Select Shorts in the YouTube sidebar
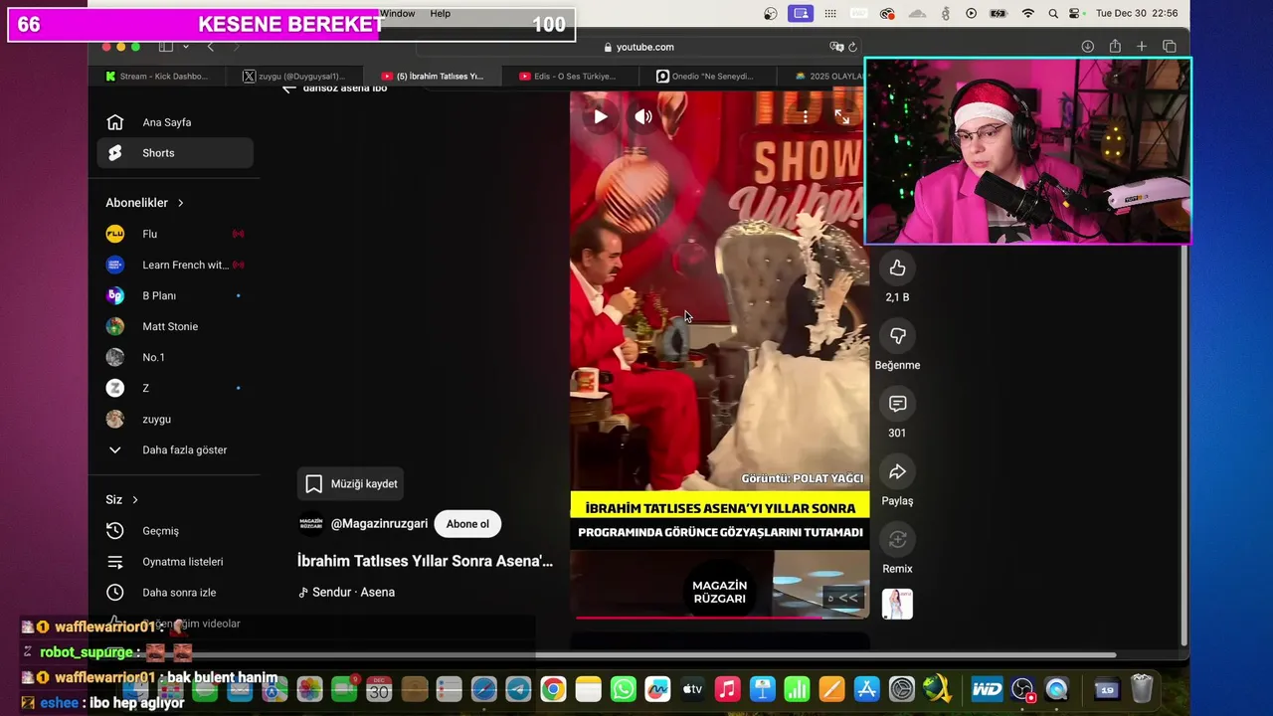1273x716 pixels. (x=175, y=153)
